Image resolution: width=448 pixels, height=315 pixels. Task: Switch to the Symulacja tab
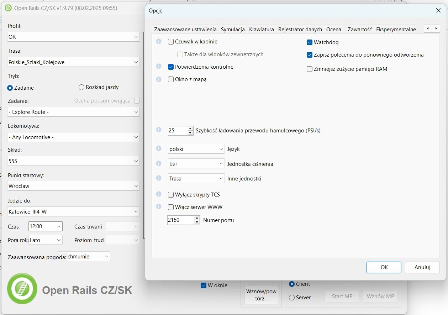coord(233,30)
